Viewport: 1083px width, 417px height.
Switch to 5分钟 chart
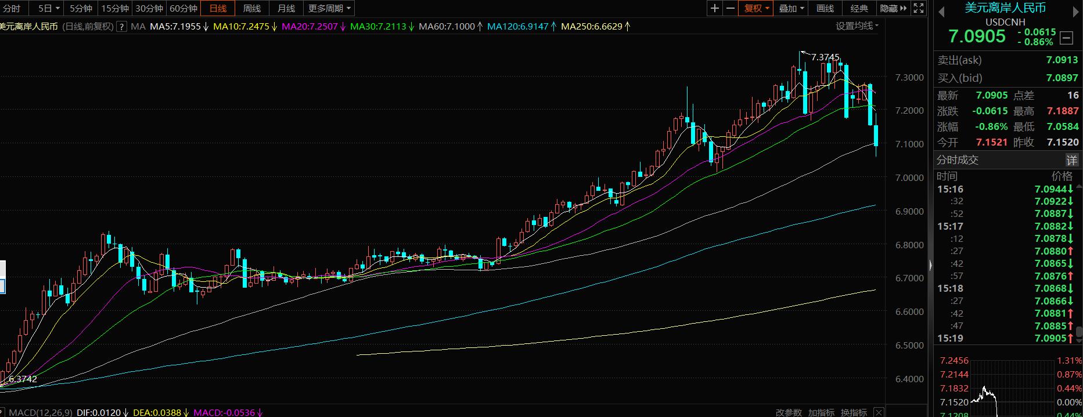tap(81, 8)
